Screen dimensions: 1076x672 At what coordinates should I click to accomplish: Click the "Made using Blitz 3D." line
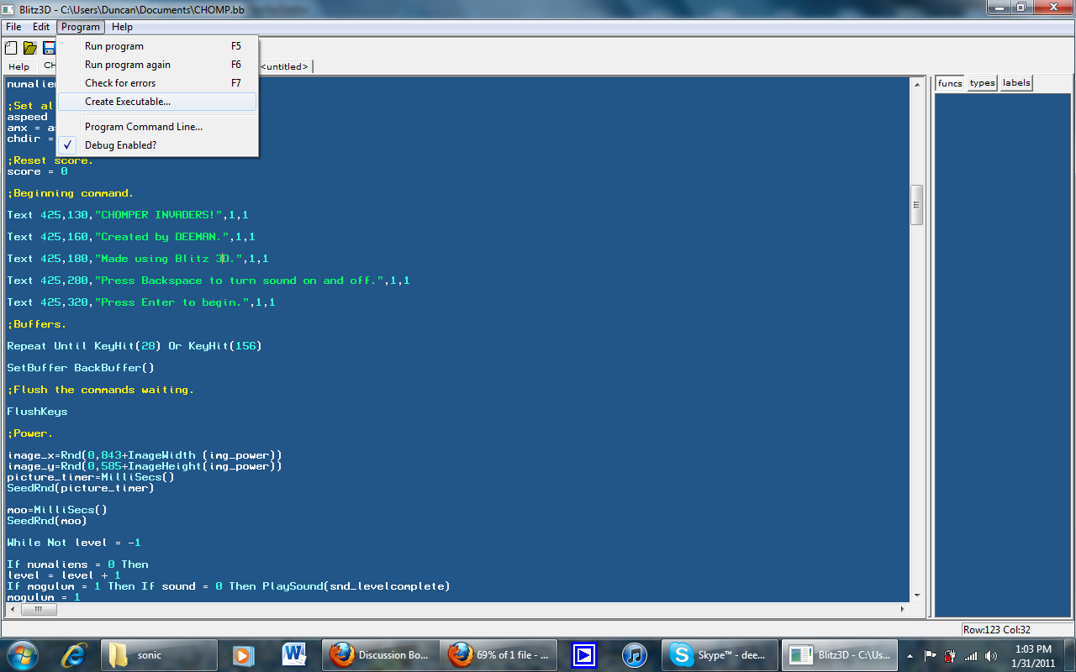138,259
